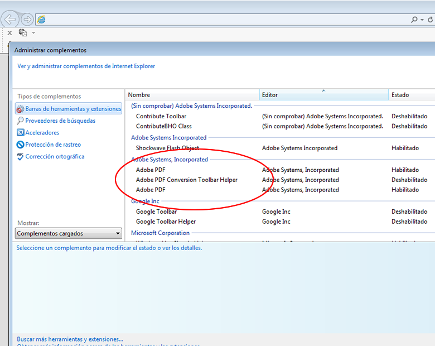Screen dimensions: 435x346
Task: Click the browser Back arrow button
Action: click(x=10, y=20)
